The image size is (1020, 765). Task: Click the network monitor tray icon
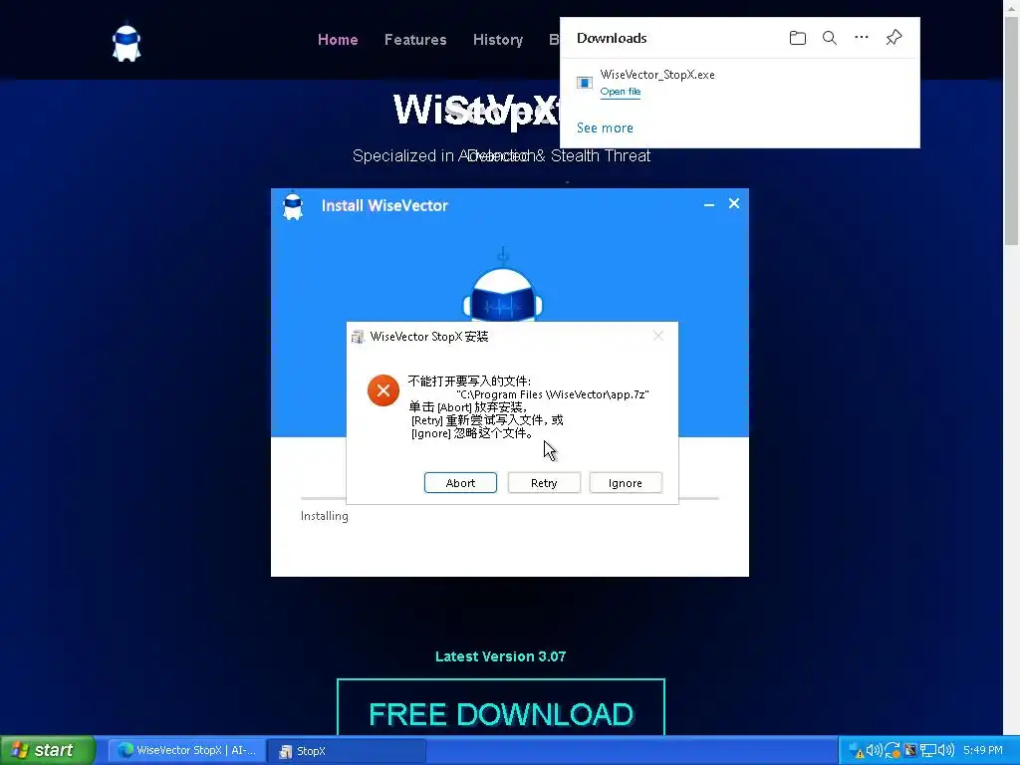point(927,751)
